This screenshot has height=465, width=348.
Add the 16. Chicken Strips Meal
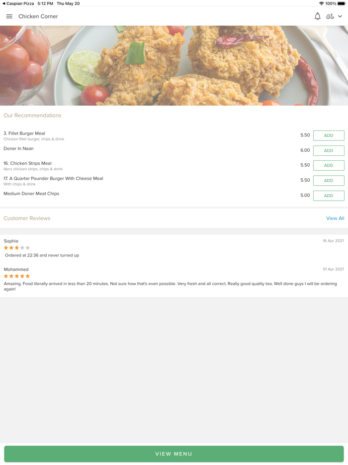click(x=328, y=165)
